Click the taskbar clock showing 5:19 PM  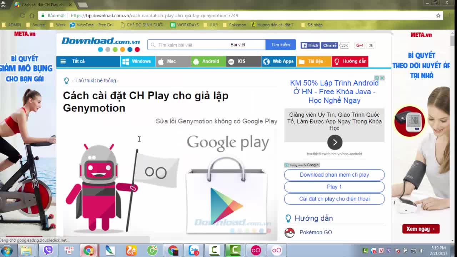(x=438, y=251)
